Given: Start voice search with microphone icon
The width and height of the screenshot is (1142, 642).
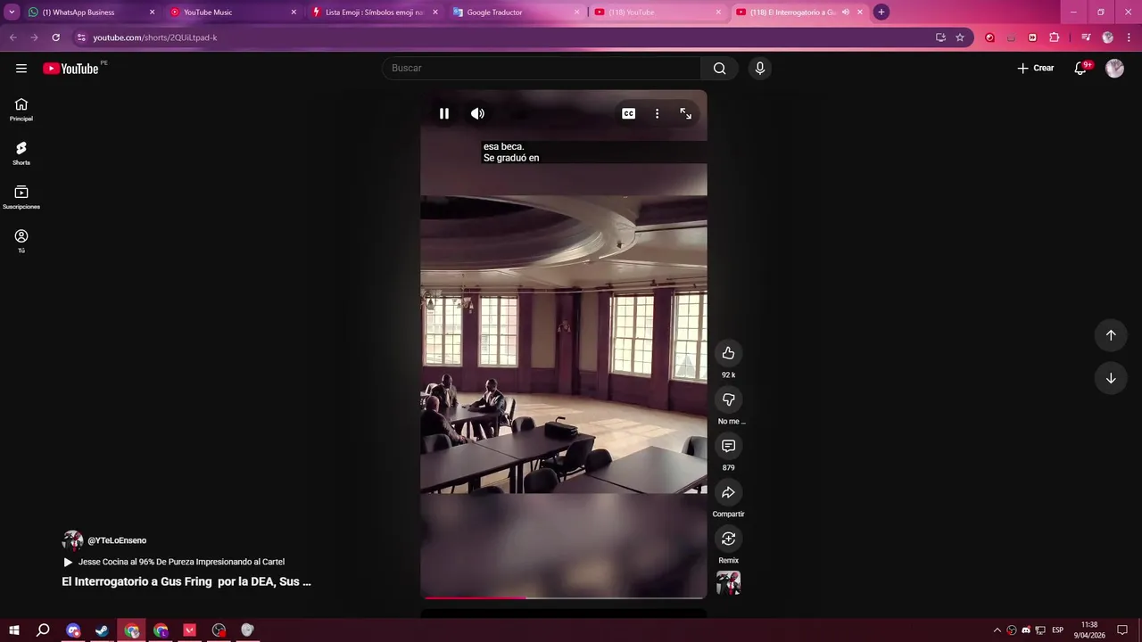Looking at the screenshot, I should pos(760,69).
